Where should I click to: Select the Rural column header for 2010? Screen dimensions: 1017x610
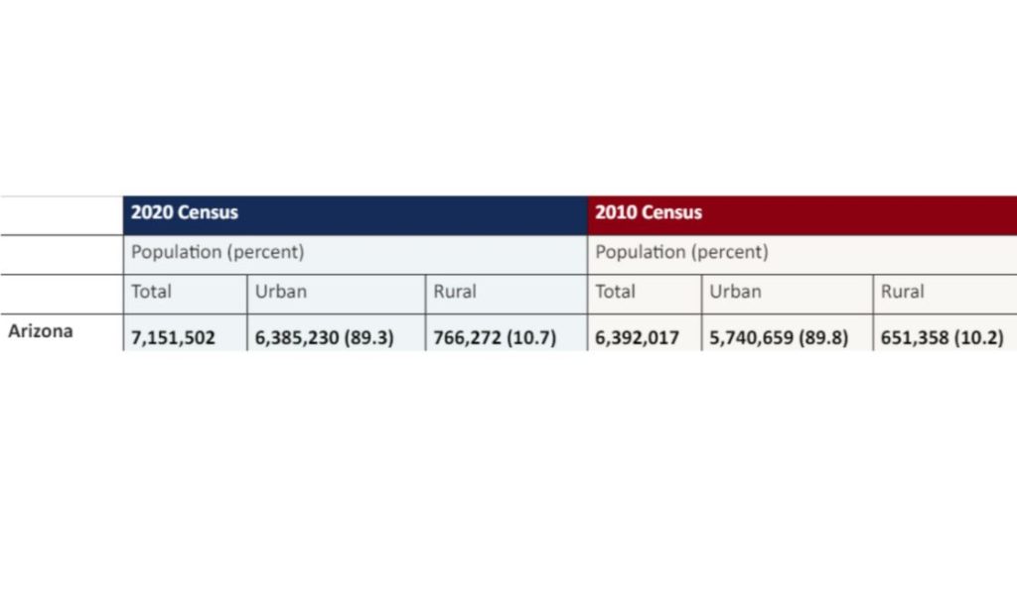(902, 292)
